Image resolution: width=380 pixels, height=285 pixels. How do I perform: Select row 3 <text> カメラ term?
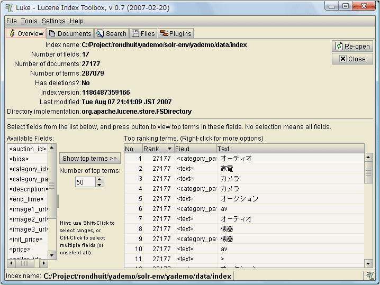pyautogui.click(x=230, y=179)
